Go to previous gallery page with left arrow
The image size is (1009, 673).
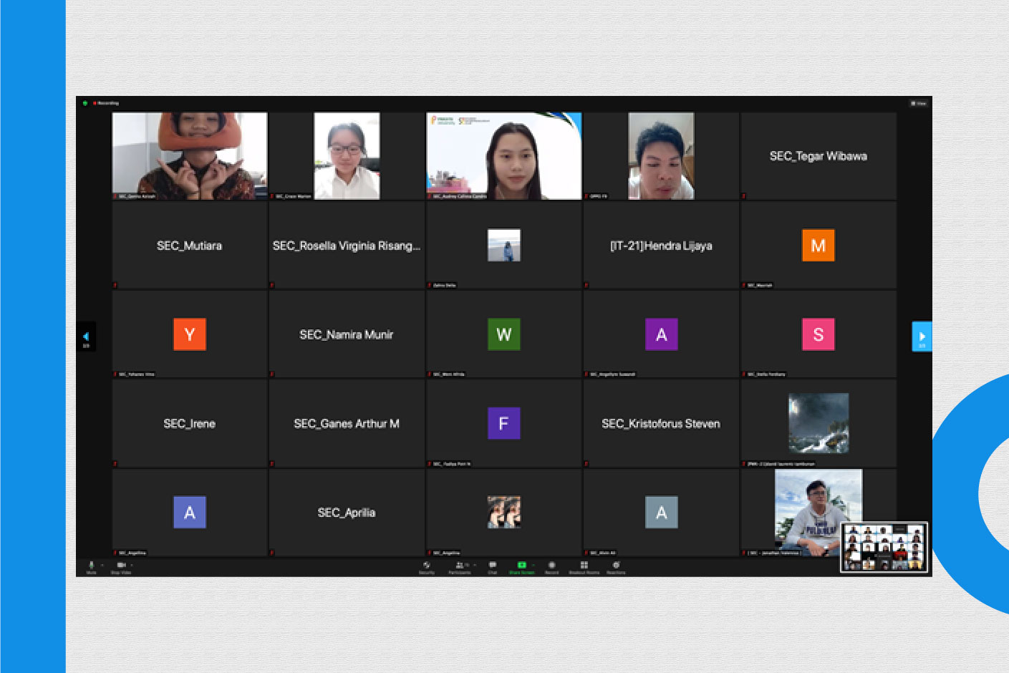coord(86,336)
